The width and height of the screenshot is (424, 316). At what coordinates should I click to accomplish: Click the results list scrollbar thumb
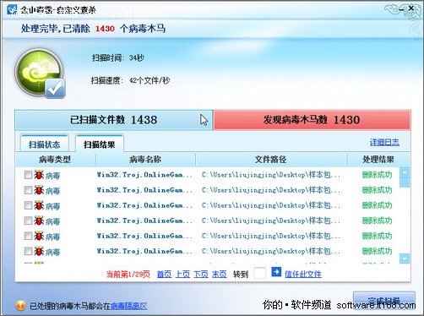click(x=405, y=183)
